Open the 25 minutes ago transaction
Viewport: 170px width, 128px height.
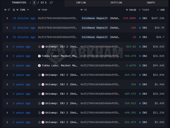tap(24, 37)
